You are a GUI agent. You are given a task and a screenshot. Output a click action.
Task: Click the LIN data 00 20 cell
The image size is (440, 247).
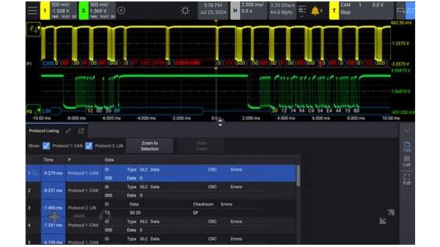(135, 213)
